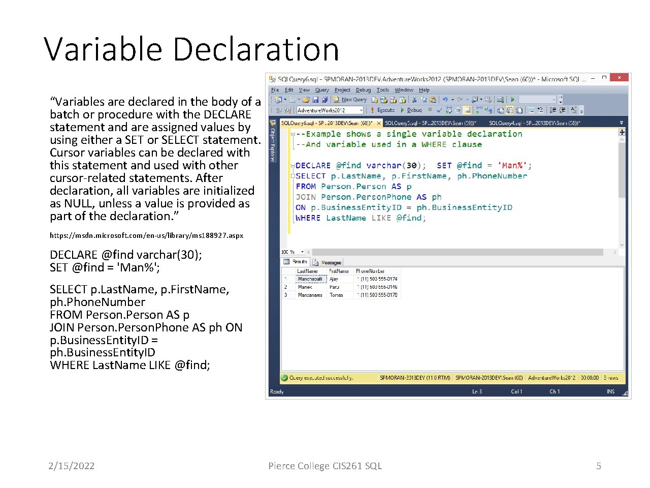Switch to the Messages tab

(328, 262)
